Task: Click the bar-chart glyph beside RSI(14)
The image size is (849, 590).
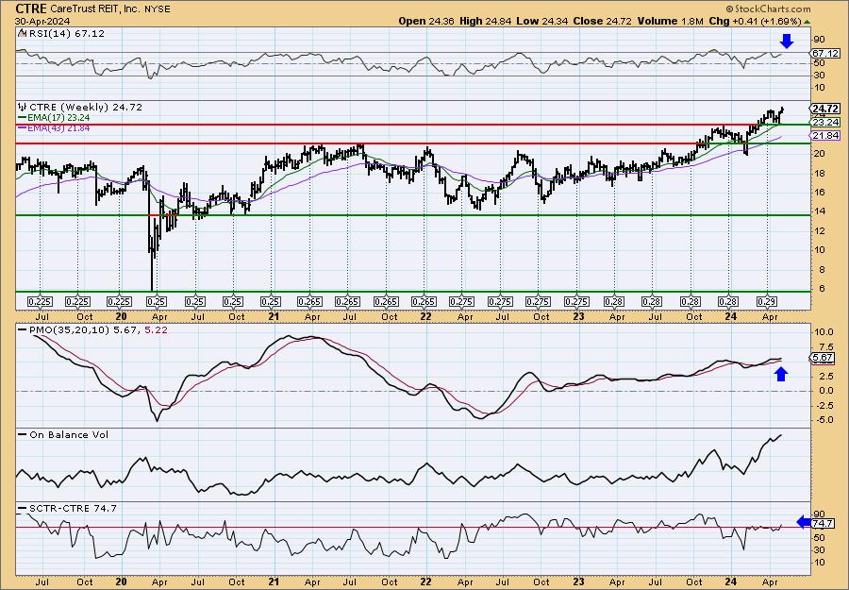Action: [22, 34]
